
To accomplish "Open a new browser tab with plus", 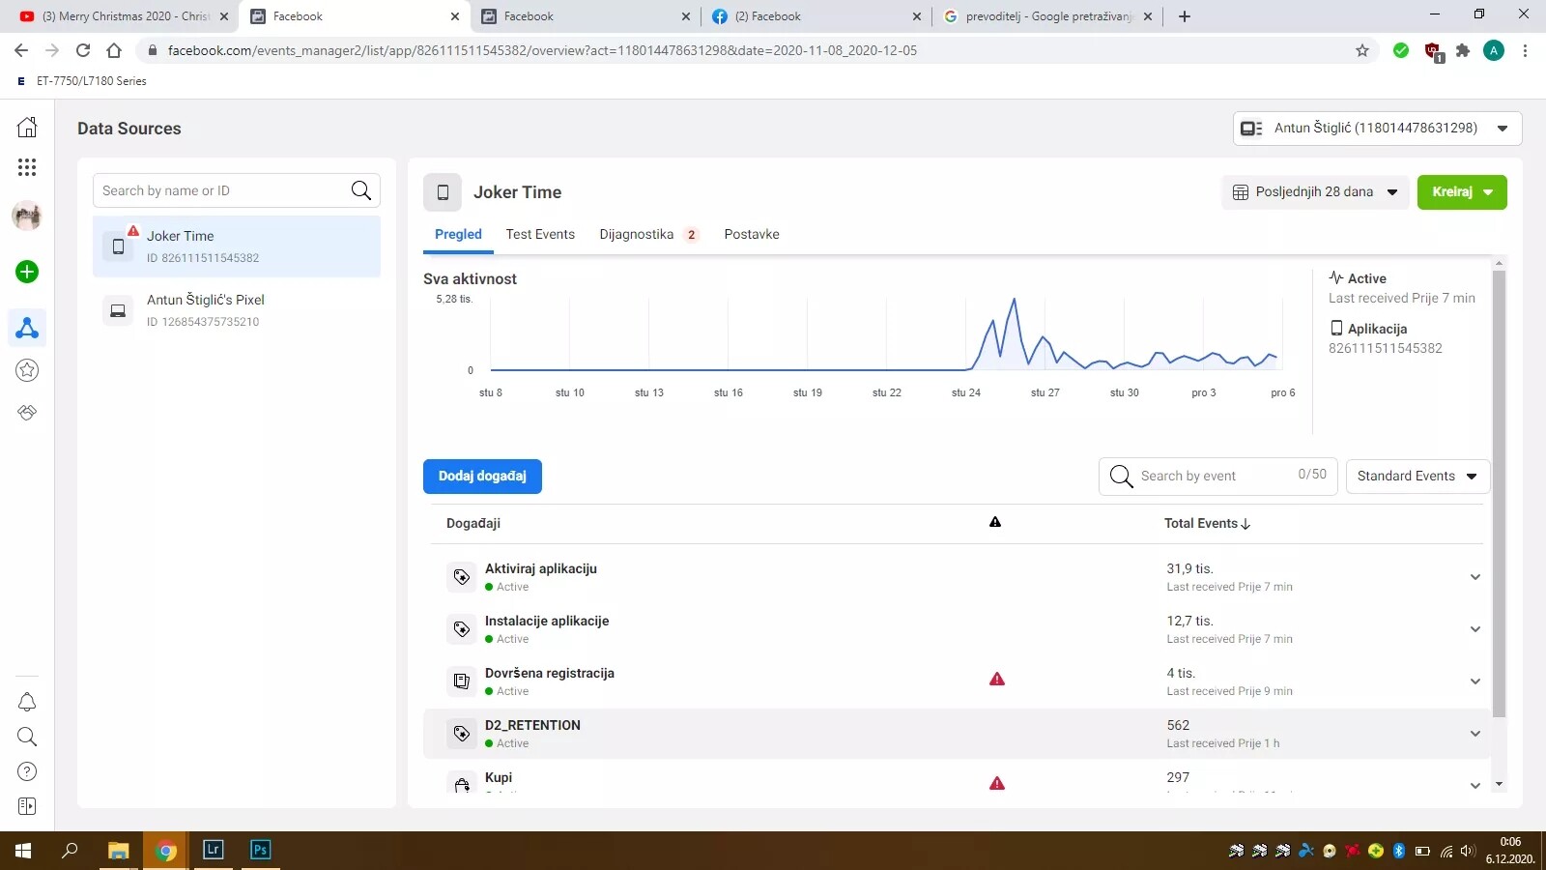I will [x=1185, y=16].
